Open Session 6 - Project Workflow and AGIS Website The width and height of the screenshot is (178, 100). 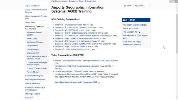pyautogui.click(x=76, y=38)
